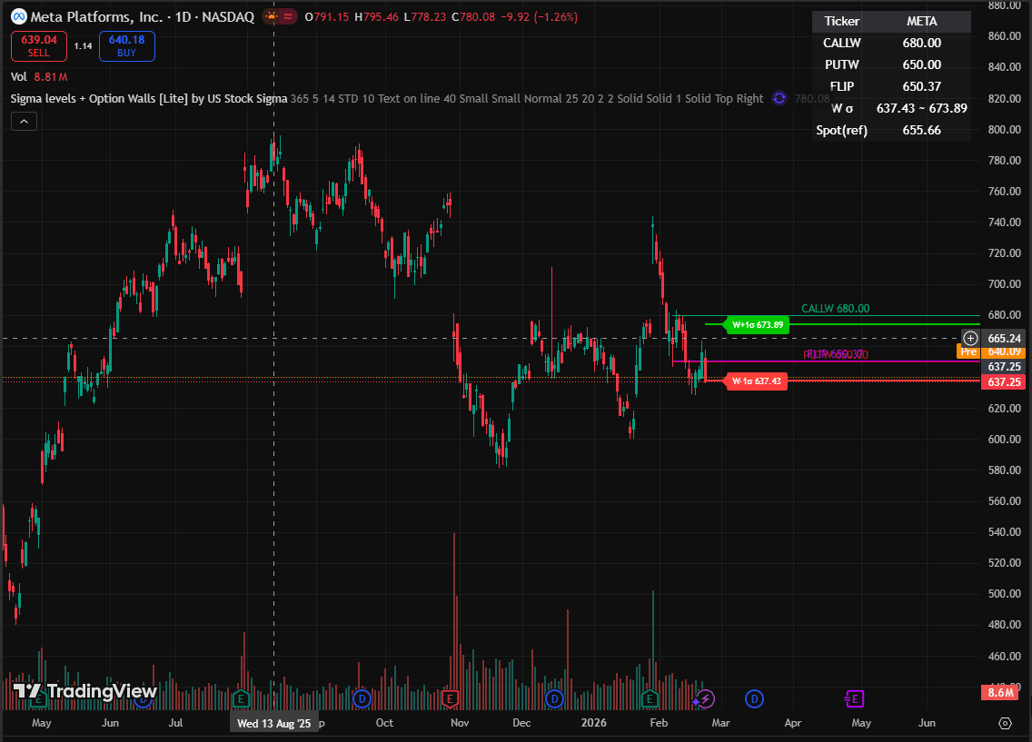The width and height of the screenshot is (1032, 742).
Task: Collapse the indicator legend with the chevron
Action: (x=24, y=121)
